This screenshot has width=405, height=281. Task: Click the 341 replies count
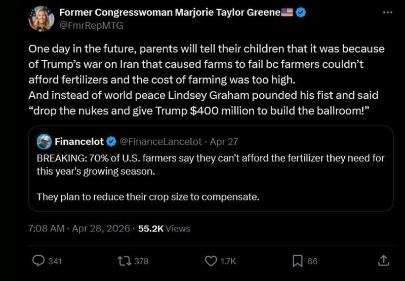(55, 261)
